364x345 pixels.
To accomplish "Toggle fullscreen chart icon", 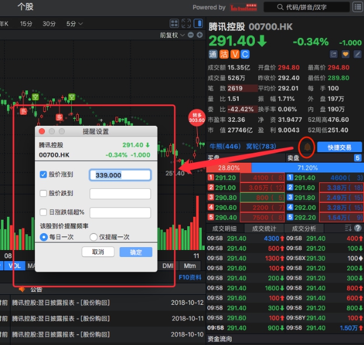I will pyautogui.click(x=186, y=23).
